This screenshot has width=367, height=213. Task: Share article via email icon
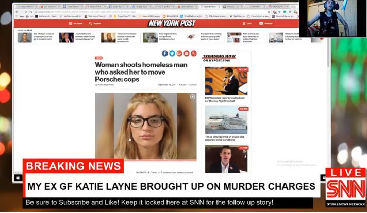click(x=187, y=54)
